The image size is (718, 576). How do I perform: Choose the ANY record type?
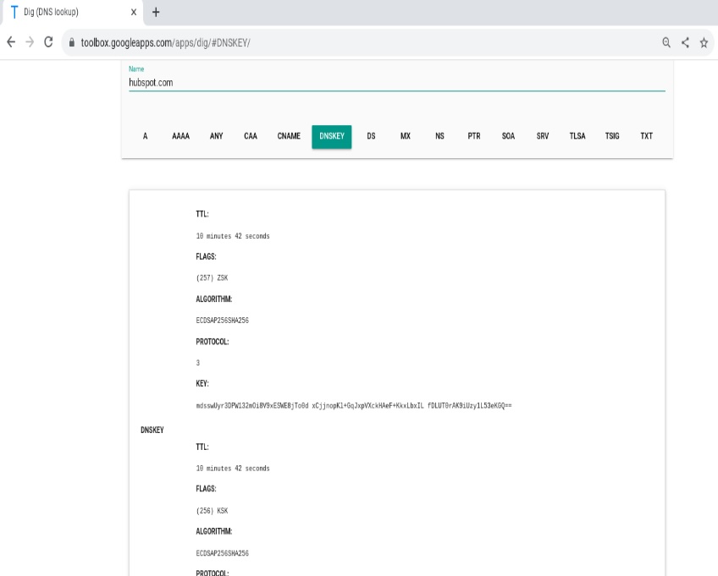216,136
